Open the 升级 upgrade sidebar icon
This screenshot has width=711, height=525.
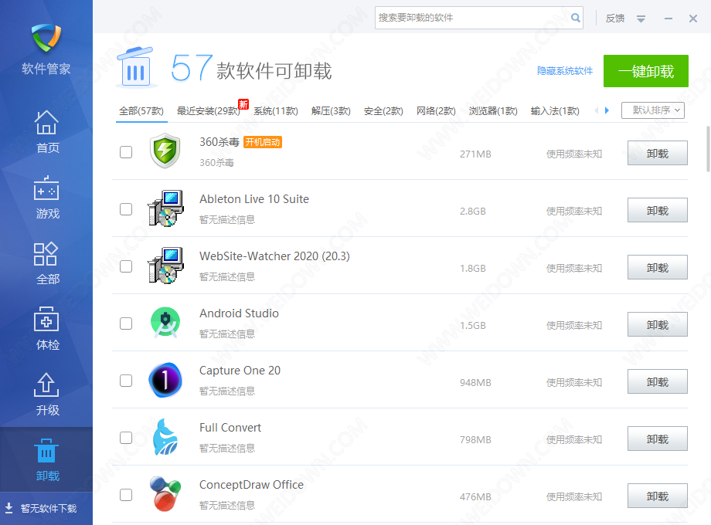46,384
